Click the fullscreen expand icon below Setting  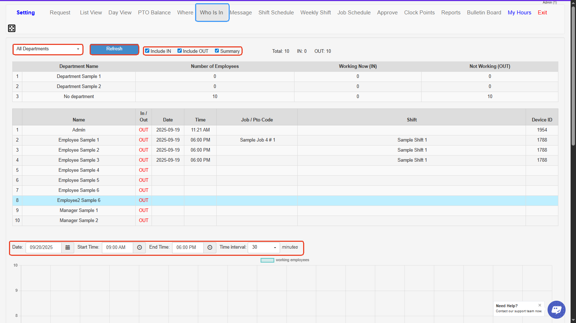coord(12,28)
